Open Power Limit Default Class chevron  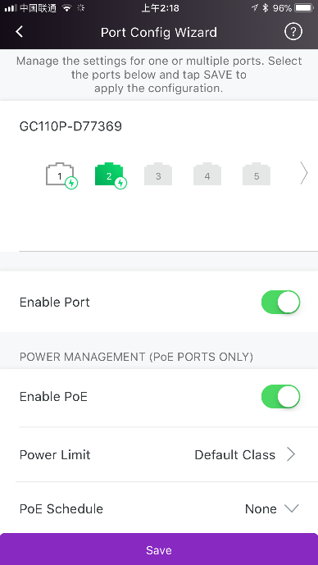tap(291, 455)
